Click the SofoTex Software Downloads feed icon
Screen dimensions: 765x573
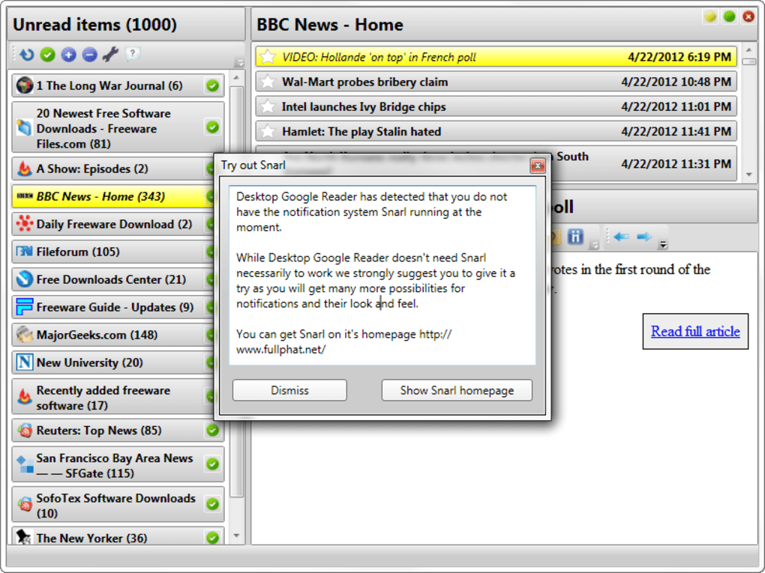[x=25, y=504]
